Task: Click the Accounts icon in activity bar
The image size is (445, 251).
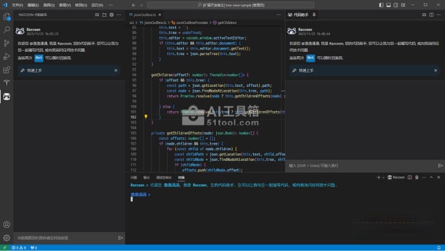Action: tap(7, 225)
